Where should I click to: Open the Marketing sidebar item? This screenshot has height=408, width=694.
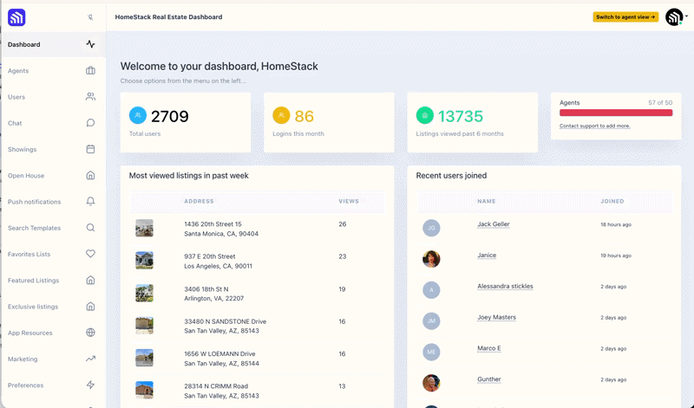click(x=54, y=359)
